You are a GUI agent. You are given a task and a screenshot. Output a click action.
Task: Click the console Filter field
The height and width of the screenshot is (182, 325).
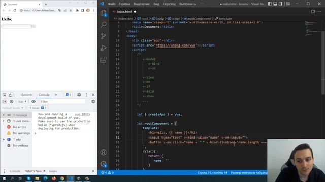[62, 101]
